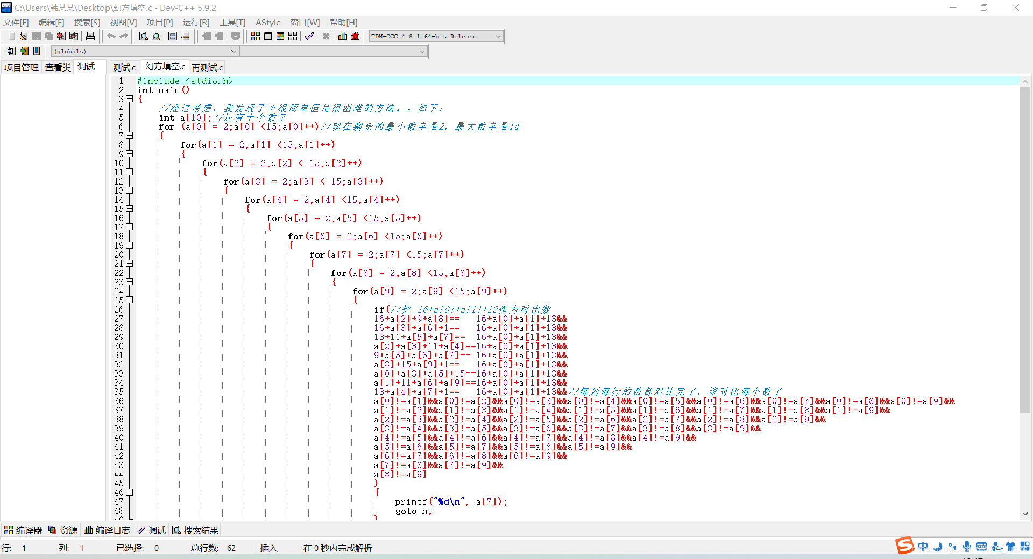Click the Delete profiling information icon
Viewport: 1033px width, 559px height.
tap(355, 36)
